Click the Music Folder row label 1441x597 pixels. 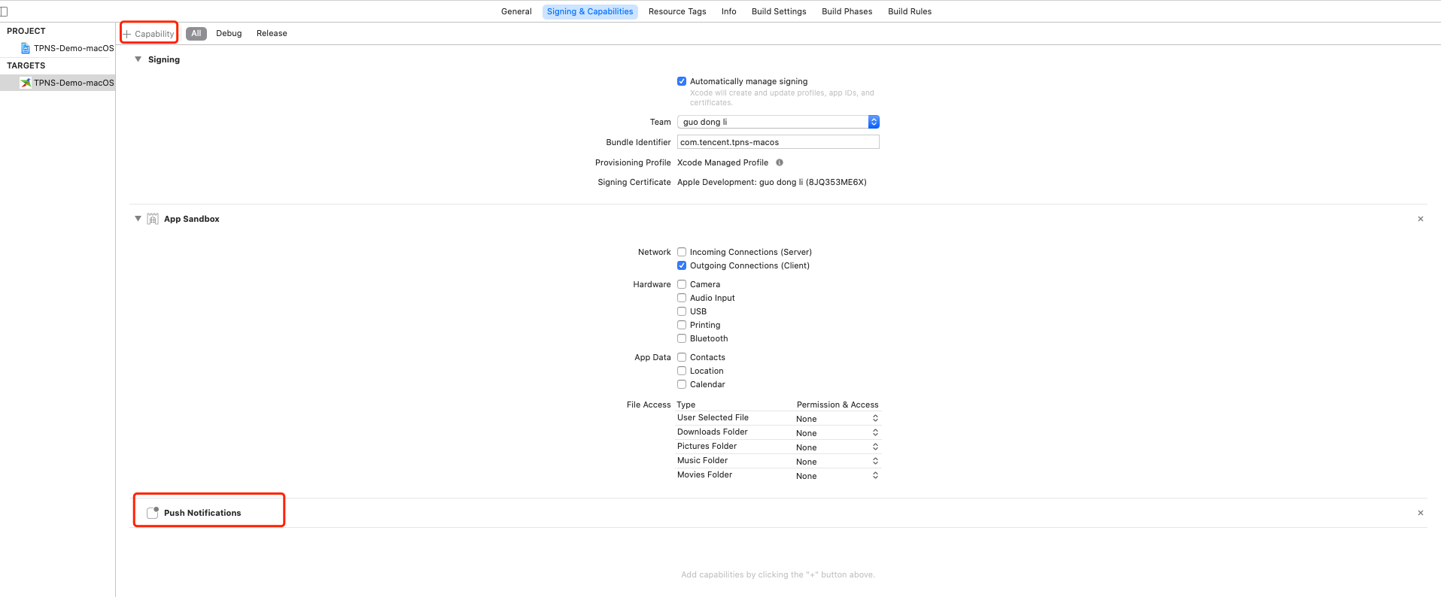pyautogui.click(x=702, y=461)
